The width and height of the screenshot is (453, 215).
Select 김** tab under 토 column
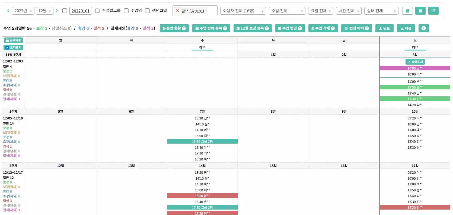(x=415, y=48)
